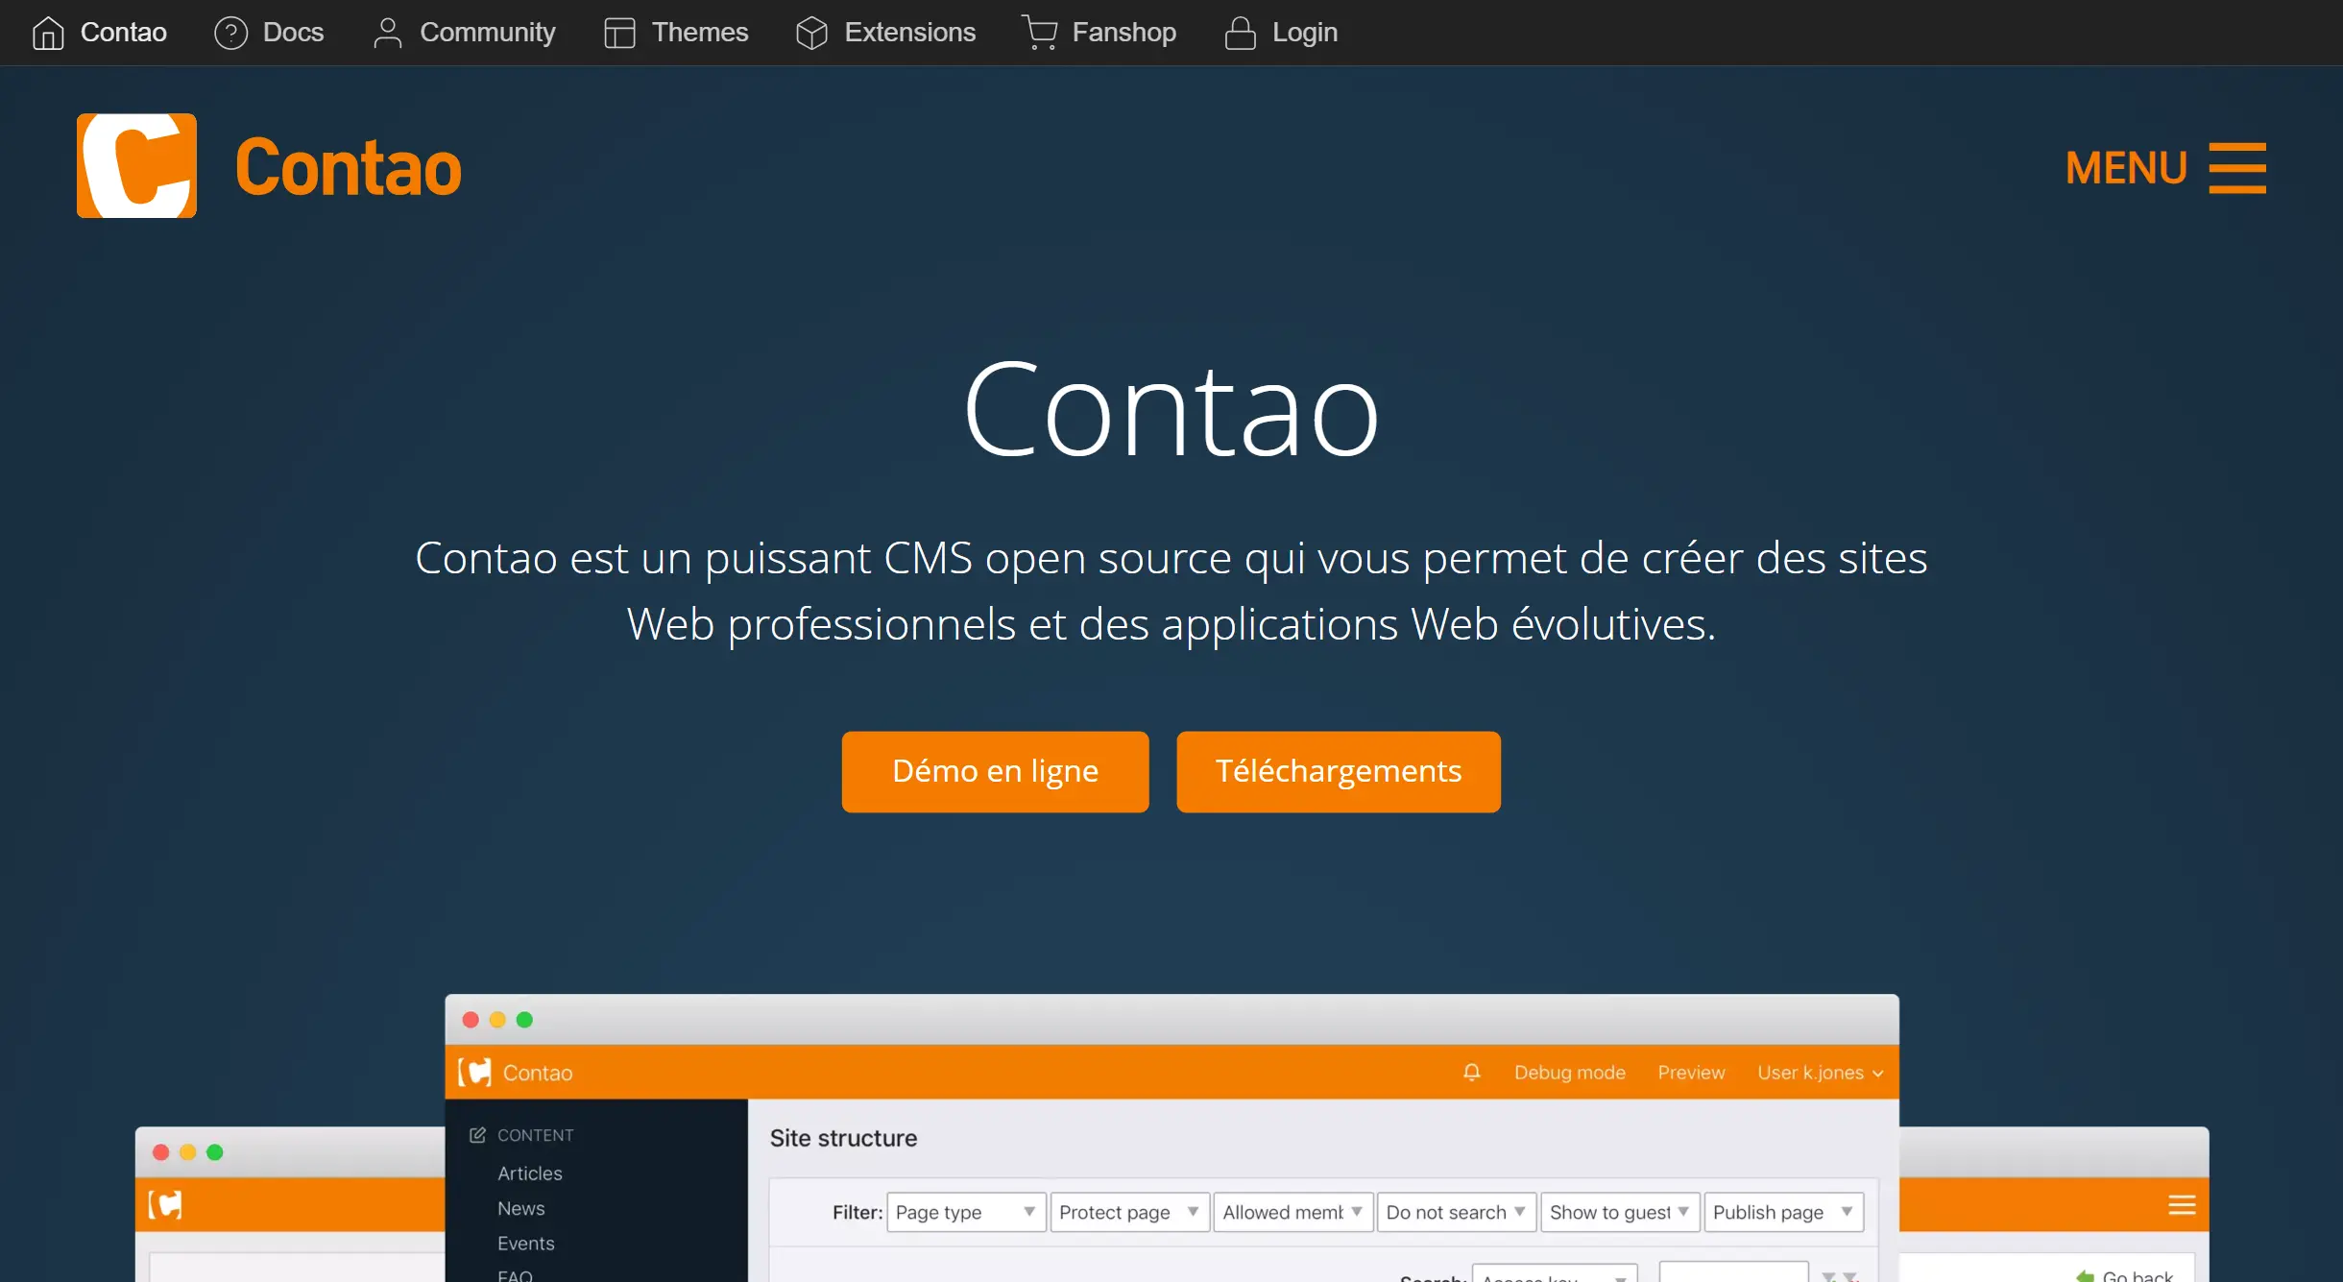2343x1282 pixels.
Task: Click the Démo en ligne button
Action: 994,771
